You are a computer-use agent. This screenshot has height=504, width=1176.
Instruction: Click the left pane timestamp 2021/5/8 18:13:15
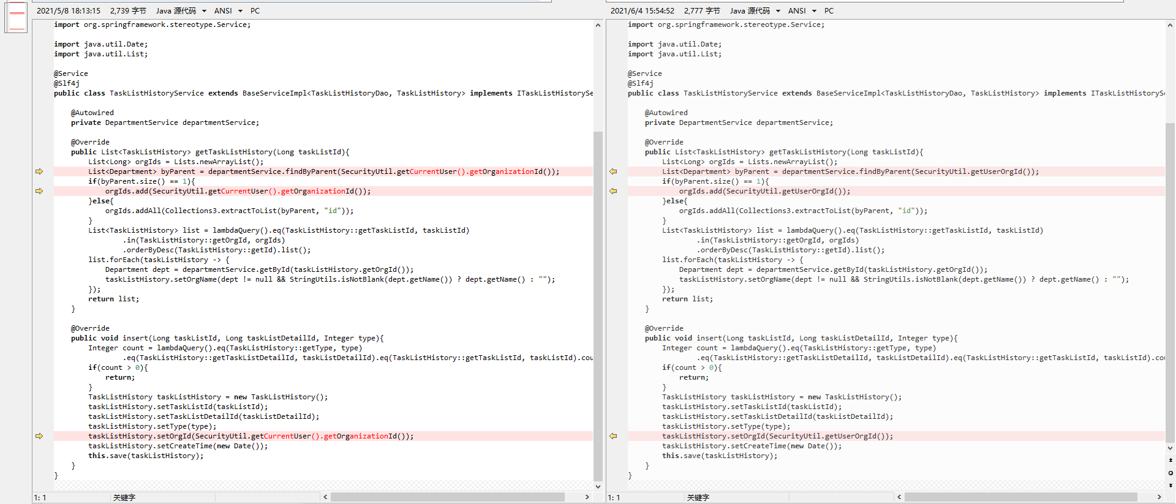[68, 10]
